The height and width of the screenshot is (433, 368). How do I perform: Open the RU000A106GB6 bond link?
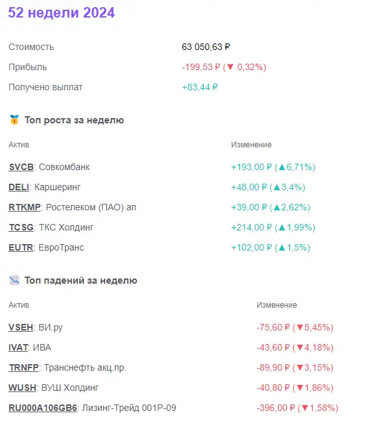point(43,408)
